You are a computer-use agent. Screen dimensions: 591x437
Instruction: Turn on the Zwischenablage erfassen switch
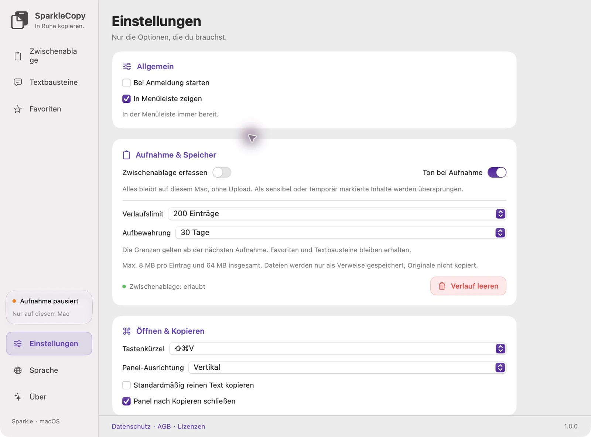click(x=222, y=173)
